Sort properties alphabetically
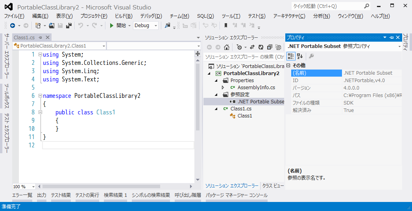Image resolution: width=412 pixels, height=211 pixels. click(300, 56)
